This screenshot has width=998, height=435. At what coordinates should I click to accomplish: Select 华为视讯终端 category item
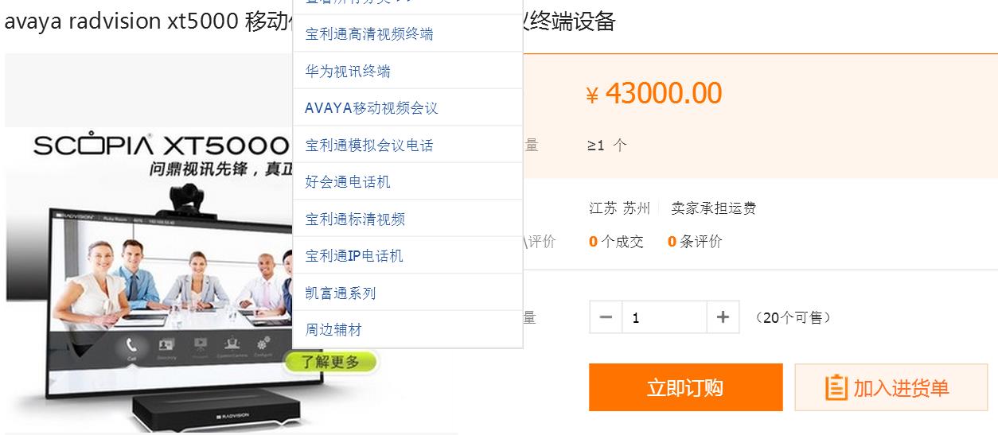click(348, 72)
